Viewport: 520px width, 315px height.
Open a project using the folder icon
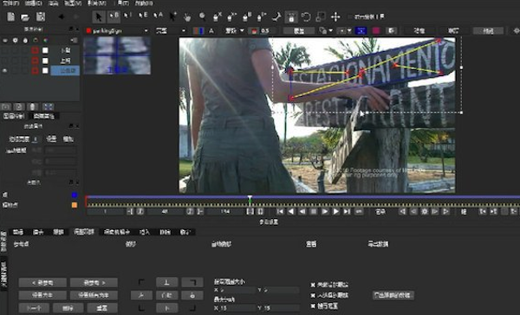coord(25,17)
